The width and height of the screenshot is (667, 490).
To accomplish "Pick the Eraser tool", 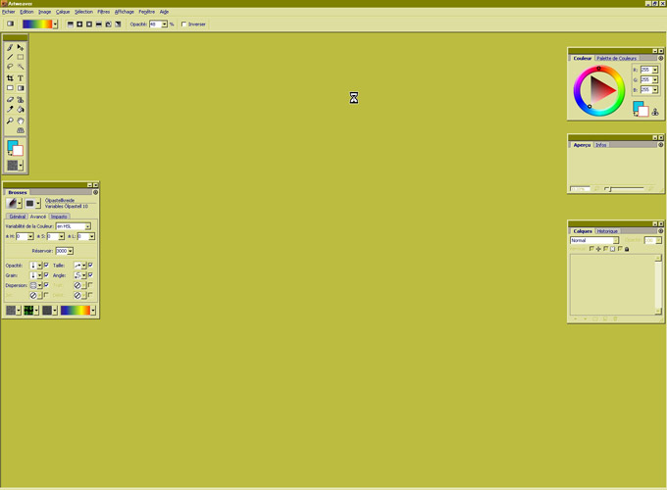I will click(x=10, y=100).
